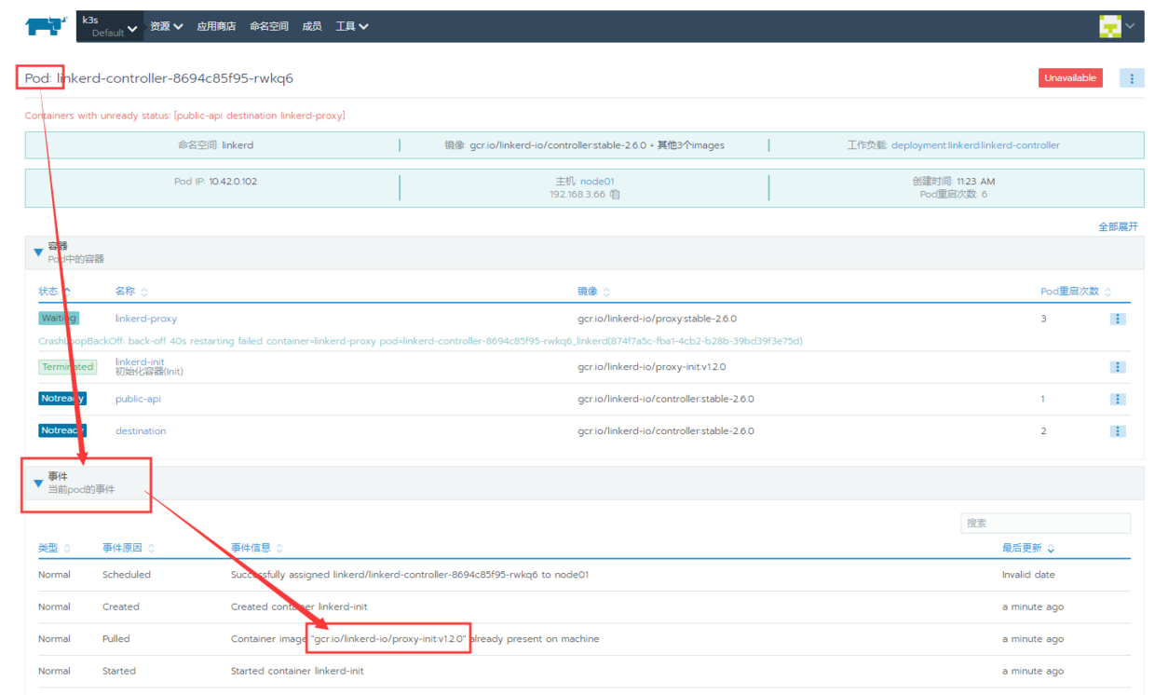Select the proxy-init:v1.2.0 image cell
Screen dimensions: 1155x695
tap(651, 367)
